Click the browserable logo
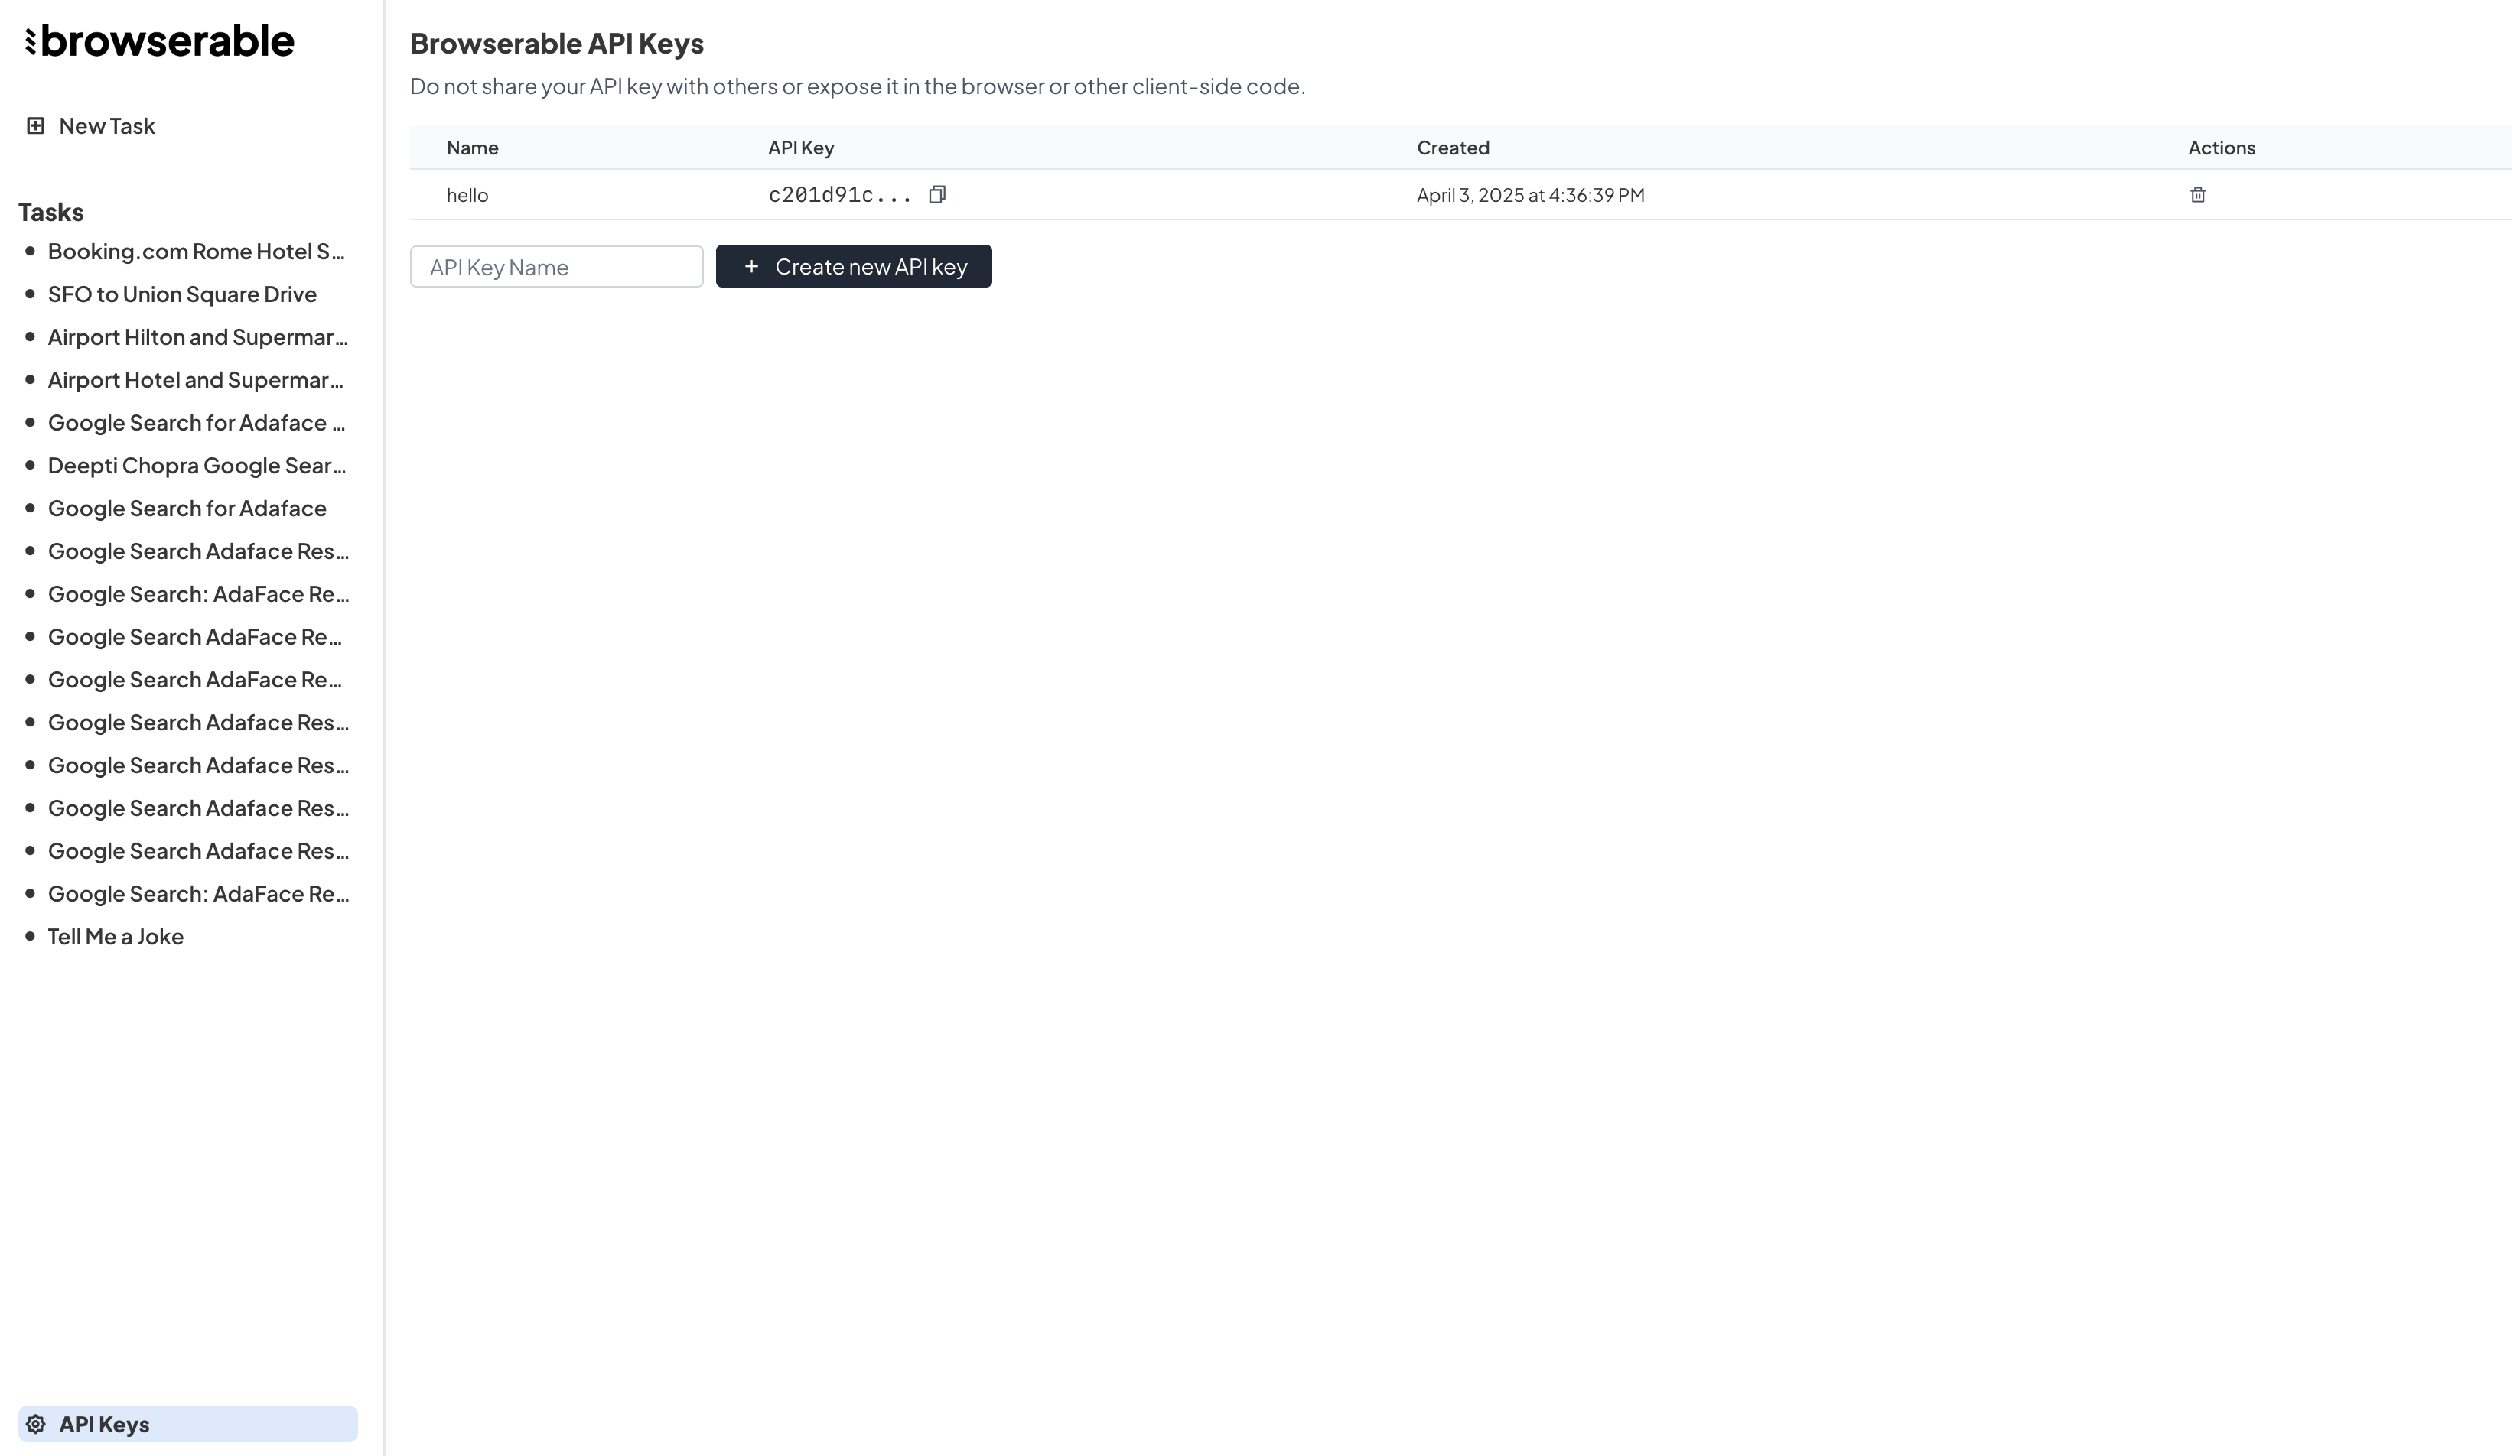Image resolution: width=2520 pixels, height=1456 pixels. [160, 41]
